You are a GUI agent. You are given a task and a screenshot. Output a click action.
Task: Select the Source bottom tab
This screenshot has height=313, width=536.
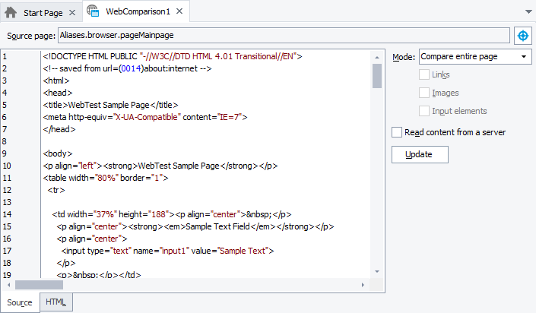tap(20, 302)
